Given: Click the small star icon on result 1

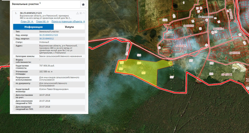Looking at the screenshot, I should (81, 13).
